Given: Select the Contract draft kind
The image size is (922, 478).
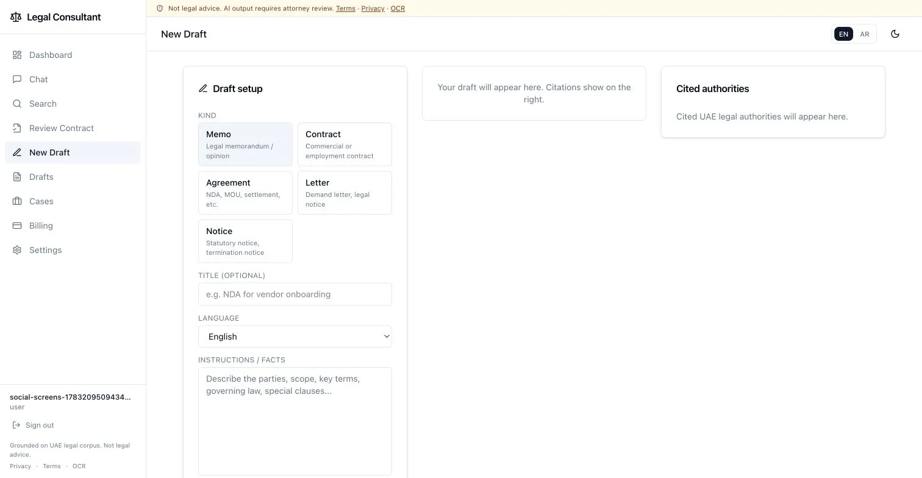Looking at the screenshot, I should [x=345, y=144].
